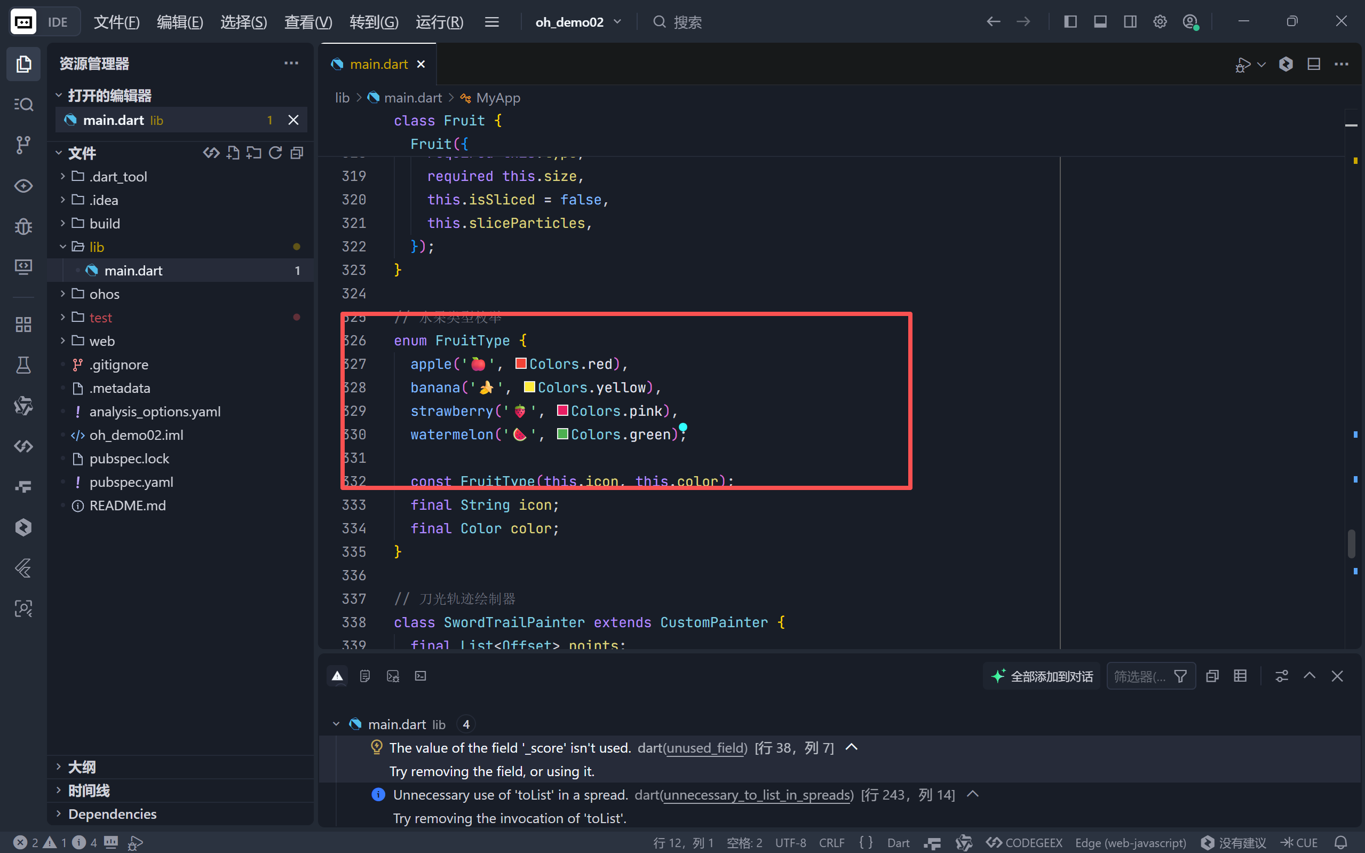Expand the ohos folder
This screenshot has width=1365, height=853.
point(104,294)
